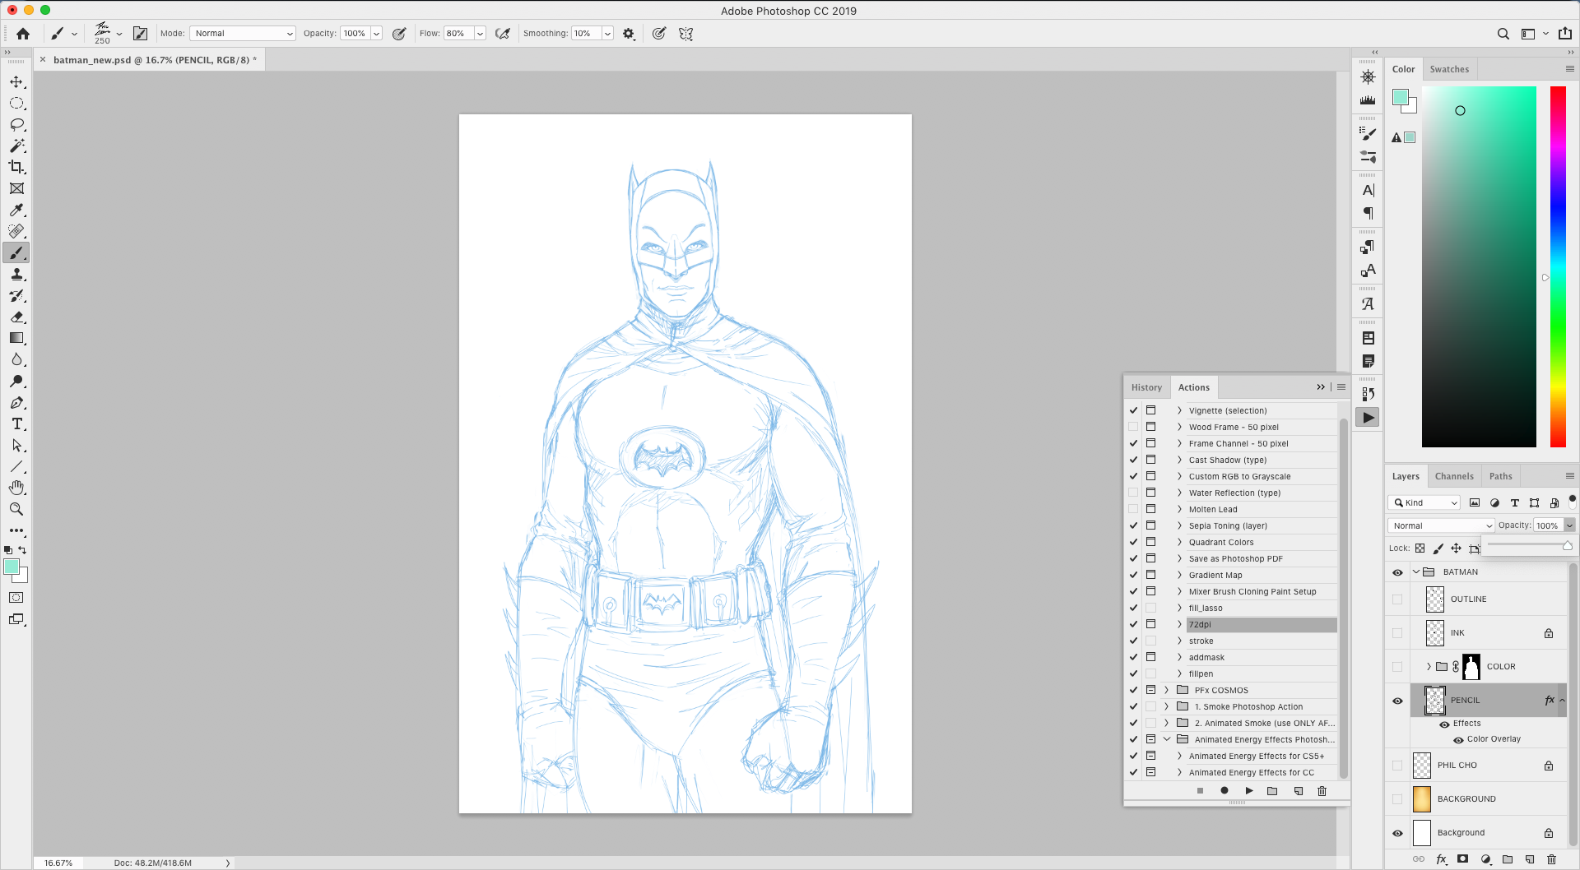Image resolution: width=1580 pixels, height=870 pixels.
Task: Play the selected action in Actions panel
Action: (1249, 791)
